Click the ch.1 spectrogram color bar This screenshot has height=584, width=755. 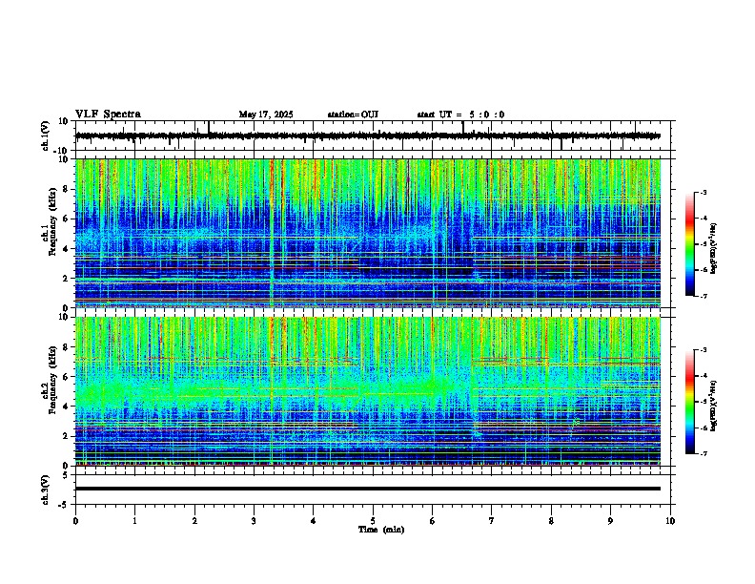690,244
